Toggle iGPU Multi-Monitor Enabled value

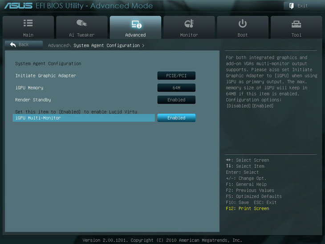click(176, 118)
